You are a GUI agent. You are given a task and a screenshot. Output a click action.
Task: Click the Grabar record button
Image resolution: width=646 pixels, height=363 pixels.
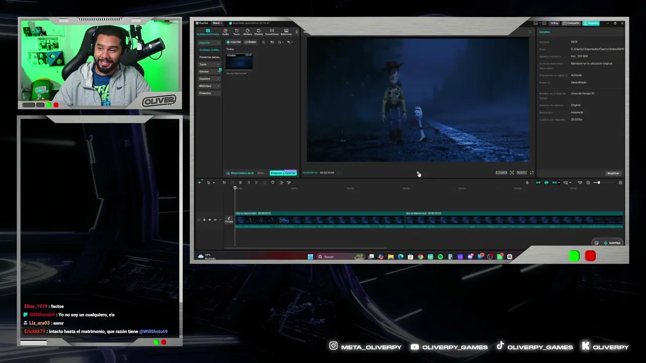(x=250, y=42)
